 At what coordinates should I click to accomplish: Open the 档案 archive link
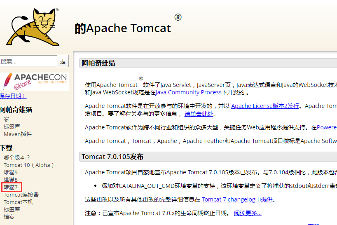pos(9,217)
